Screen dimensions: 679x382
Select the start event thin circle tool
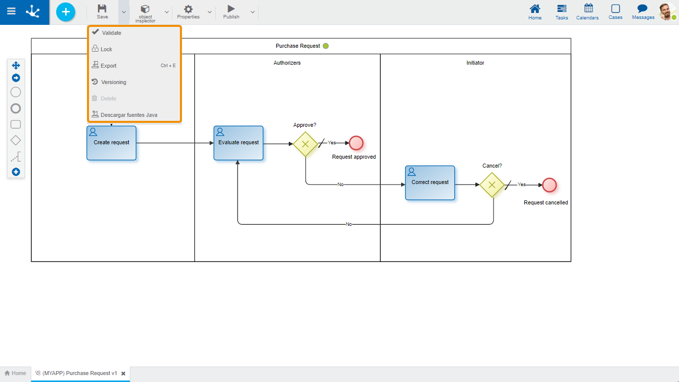16,92
